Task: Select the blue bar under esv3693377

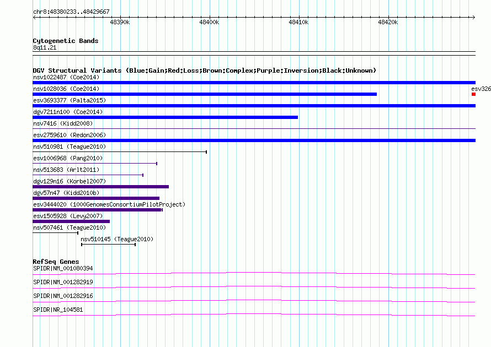Action: pyautogui.click(x=254, y=106)
